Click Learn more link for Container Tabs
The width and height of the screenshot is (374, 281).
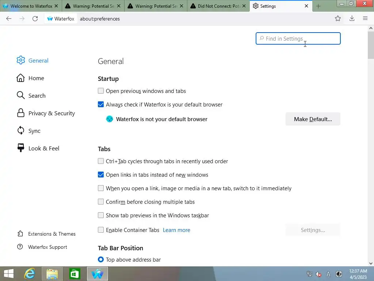176,230
